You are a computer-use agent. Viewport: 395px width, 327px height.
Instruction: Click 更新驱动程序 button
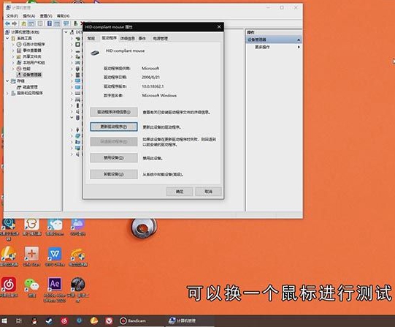tap(114, 127)
